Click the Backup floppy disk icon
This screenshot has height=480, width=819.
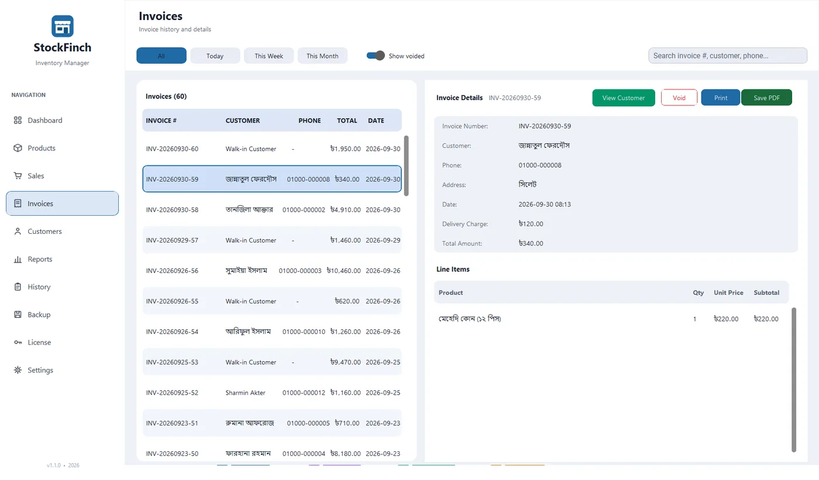click(x=18, y=315)
